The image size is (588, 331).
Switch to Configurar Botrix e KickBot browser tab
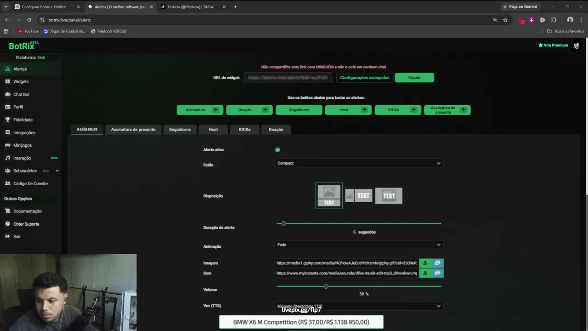click(x=47, y=7)
